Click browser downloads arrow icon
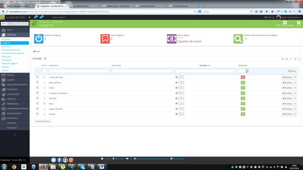 point(267,12)
